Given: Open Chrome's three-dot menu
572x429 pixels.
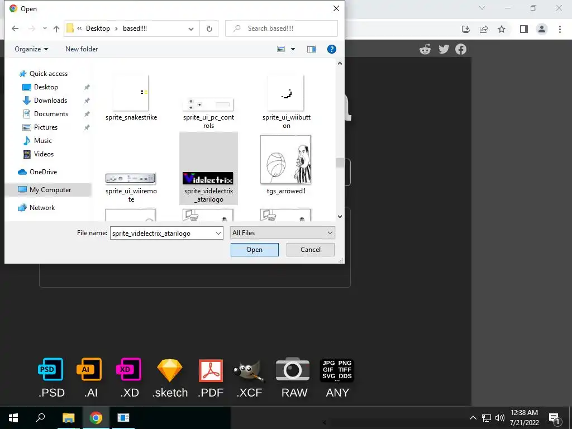Looking at the screenshot, I should tap(560, 29).
